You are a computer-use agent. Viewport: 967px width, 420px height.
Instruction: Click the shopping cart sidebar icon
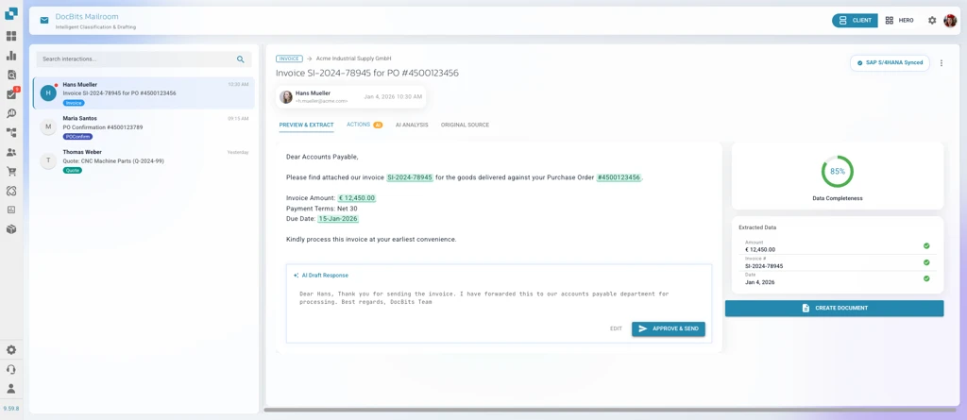(11, 172)
